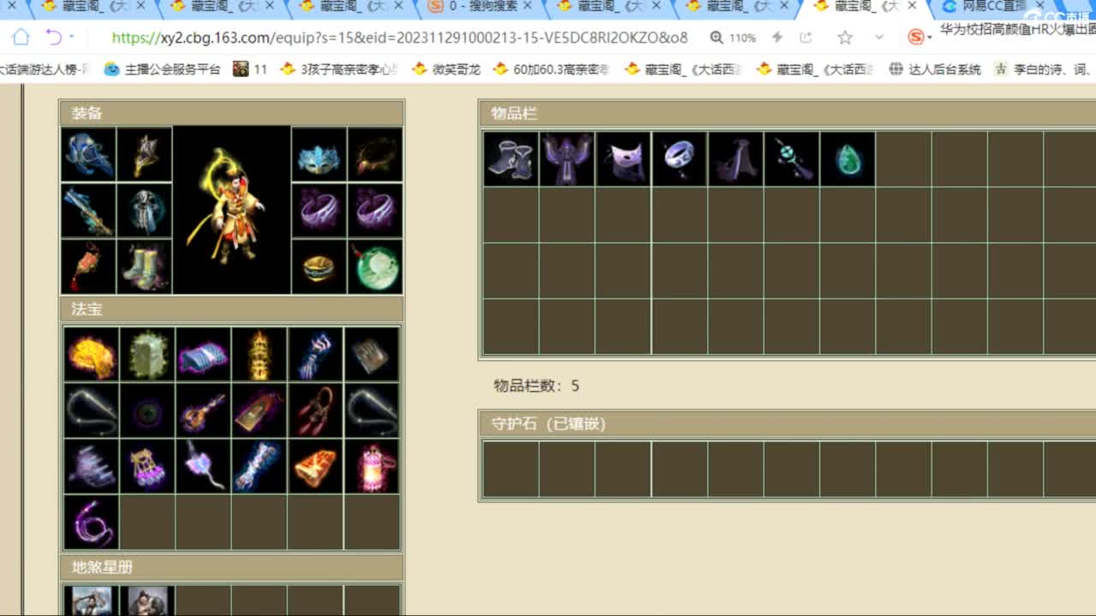
Task: Click the 地煞星册 section header
Action: [x=231, y=567]
